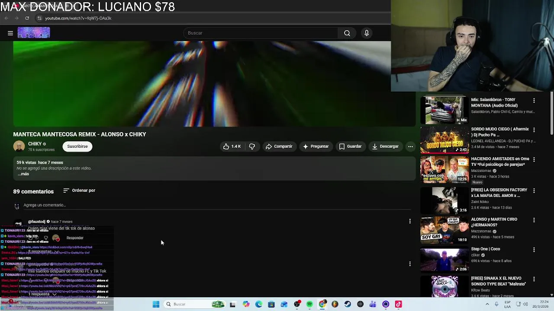Image resolution: width=554 pixels, height=311 pixels.
Task: Dislike the video with thumbs down
Action: point(252,146)
